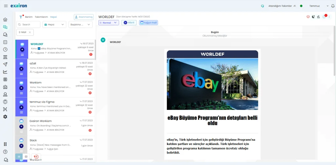
Task: Open the bottom chat support icon in sidebar
Action: pyautogui.click(x=6, y=160)
